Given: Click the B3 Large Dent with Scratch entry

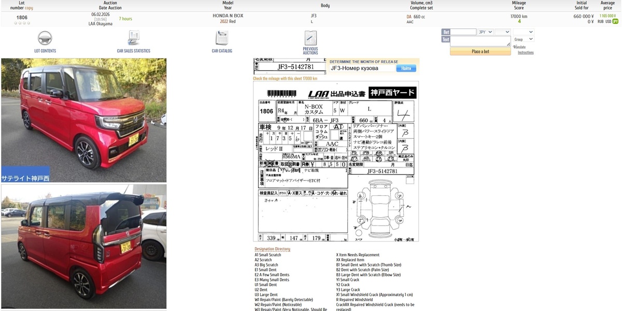Looking at the screenshot, I should click(369, 275).
